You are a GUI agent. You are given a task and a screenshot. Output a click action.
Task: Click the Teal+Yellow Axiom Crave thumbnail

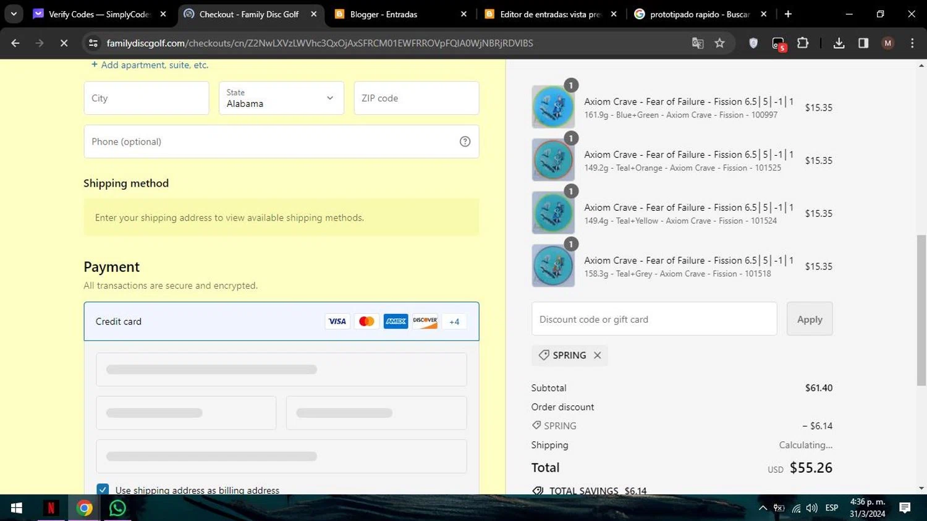pos(553,213)
